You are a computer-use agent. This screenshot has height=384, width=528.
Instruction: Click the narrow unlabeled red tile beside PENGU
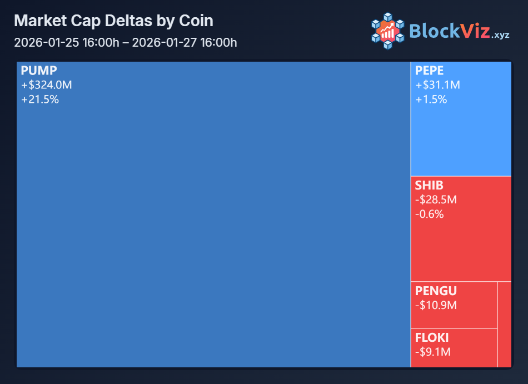[x=505, y=325]
